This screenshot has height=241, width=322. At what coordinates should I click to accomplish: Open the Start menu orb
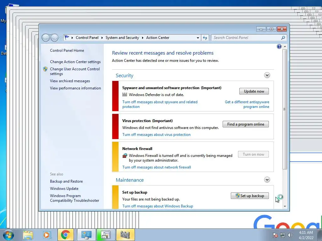(x=8, y=235)
